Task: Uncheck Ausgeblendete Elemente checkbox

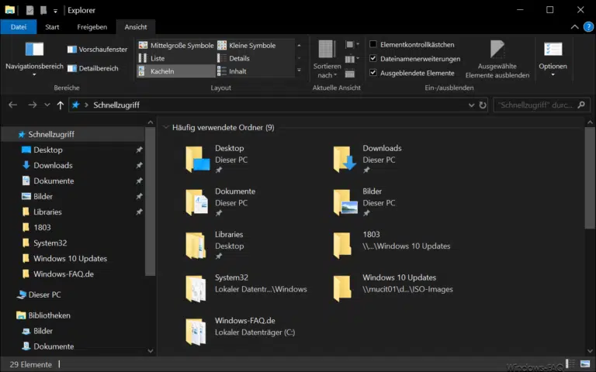Action: [373, 73]
